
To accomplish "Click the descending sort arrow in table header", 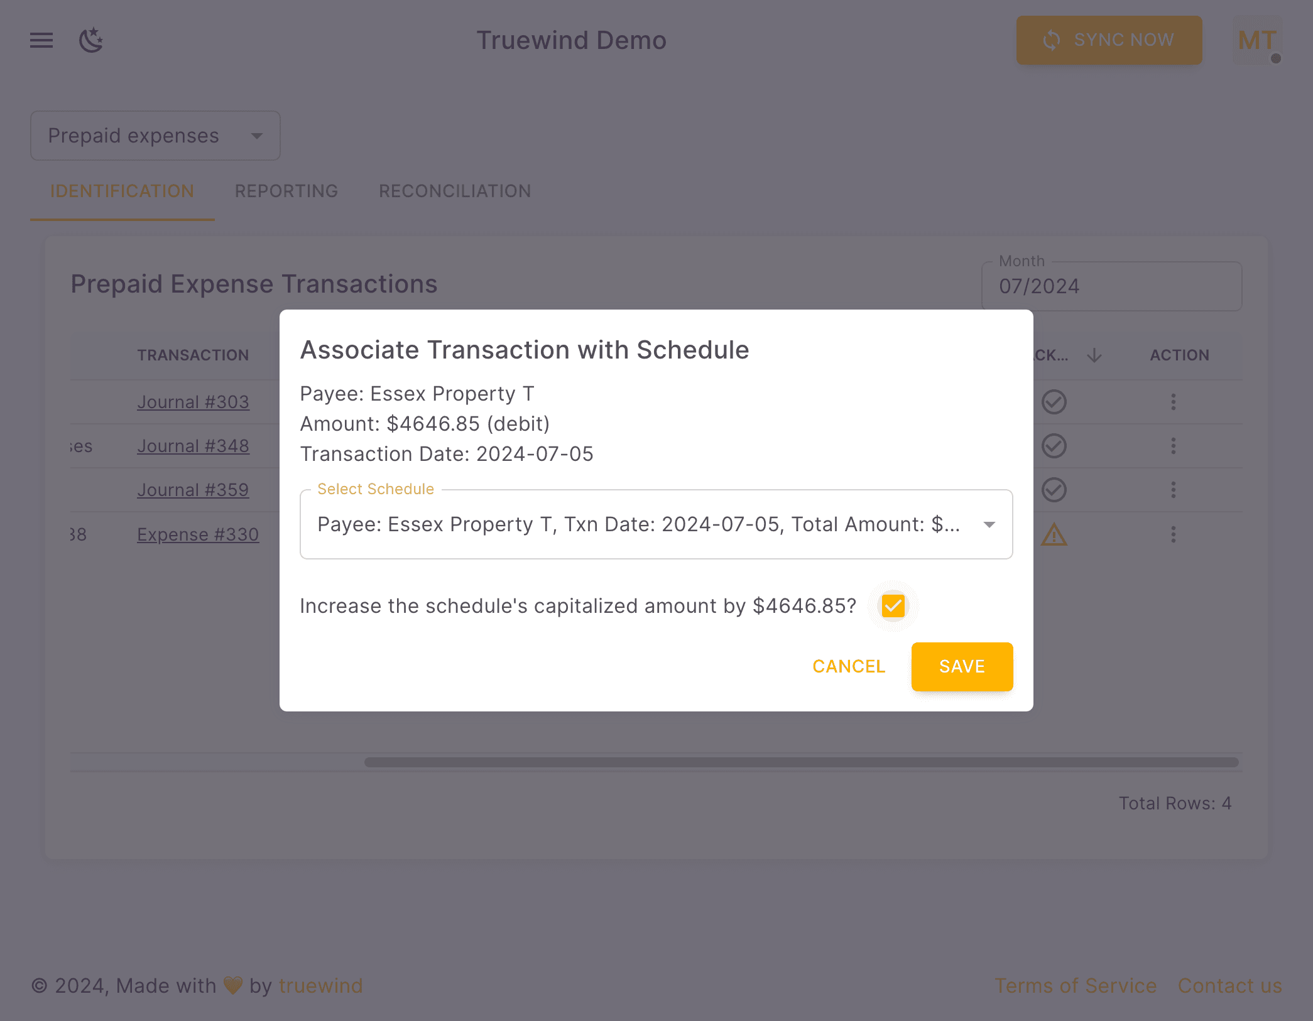I will (1094, 355).
